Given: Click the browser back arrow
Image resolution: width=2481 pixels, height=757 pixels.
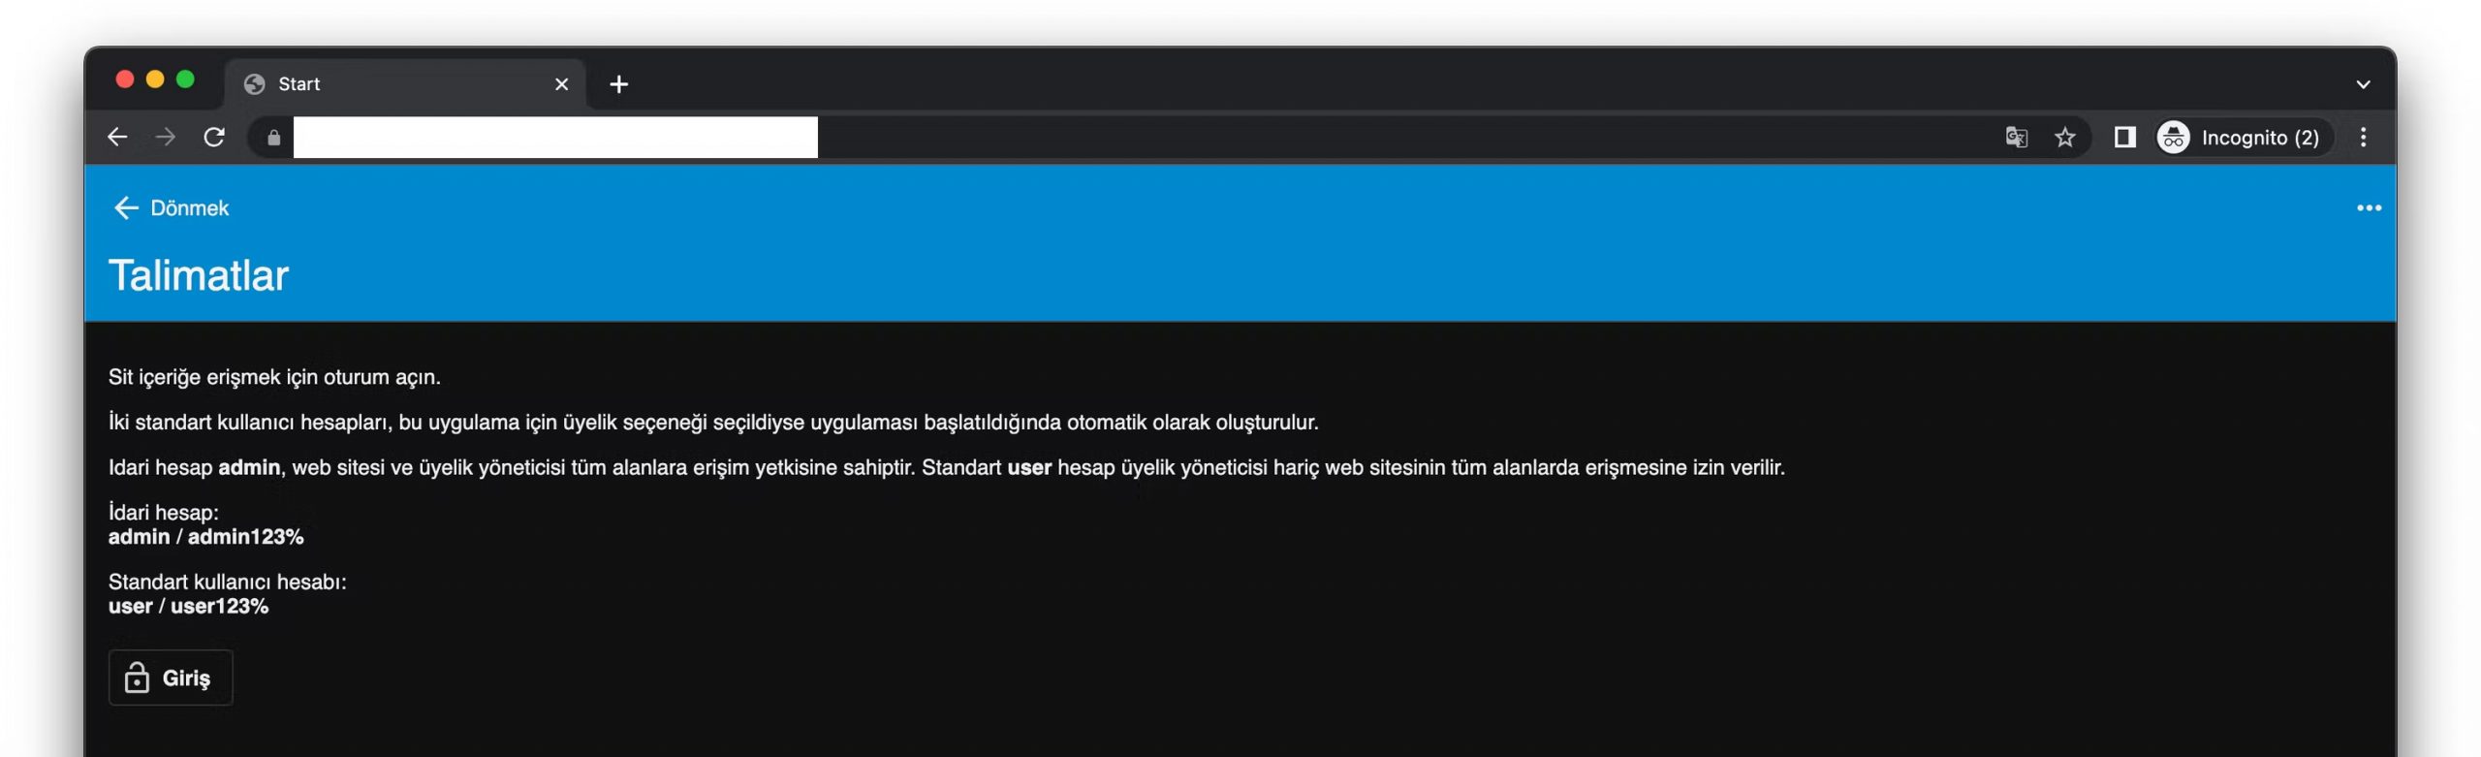Looking at the screenshot, I should click(x=117, y=138).
